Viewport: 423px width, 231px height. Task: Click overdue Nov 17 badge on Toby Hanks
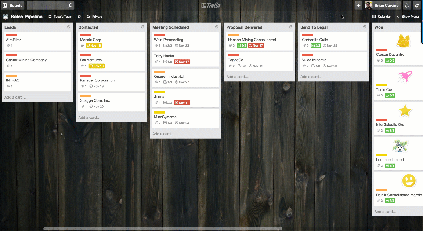coord(182,62)
